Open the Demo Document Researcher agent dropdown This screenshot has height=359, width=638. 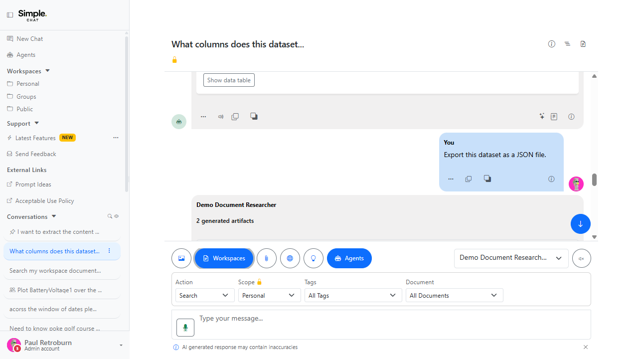click(511, 258)
